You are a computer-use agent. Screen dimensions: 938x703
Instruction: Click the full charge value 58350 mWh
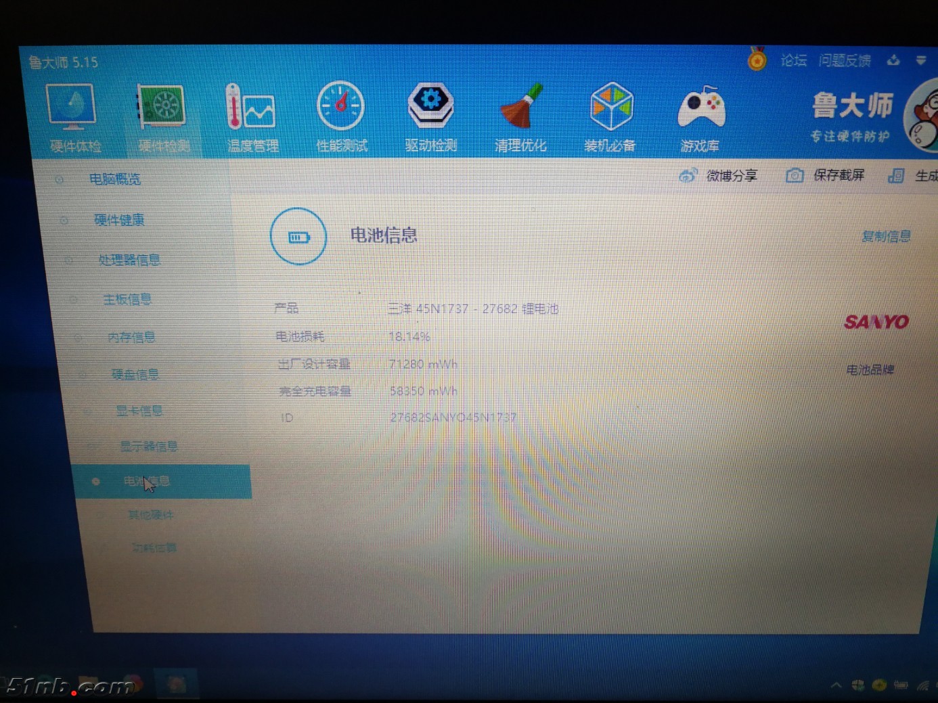[424, 391]
